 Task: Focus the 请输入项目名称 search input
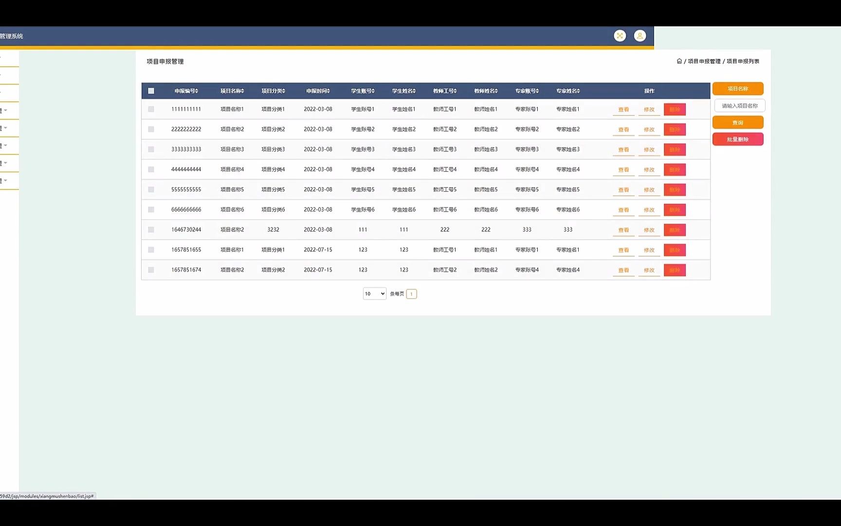(x=740, y=106)
